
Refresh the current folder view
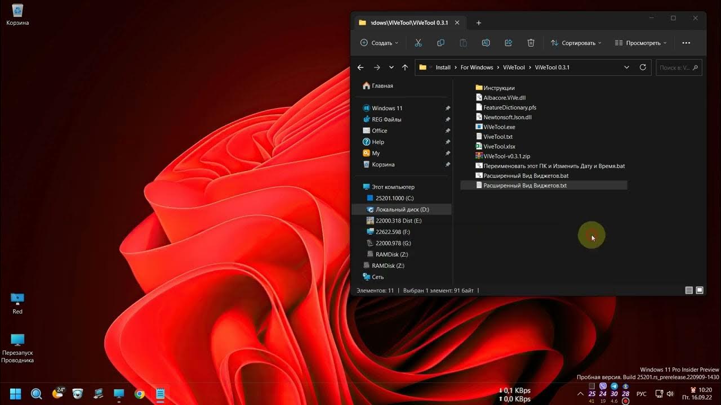(x=643, y=67)
